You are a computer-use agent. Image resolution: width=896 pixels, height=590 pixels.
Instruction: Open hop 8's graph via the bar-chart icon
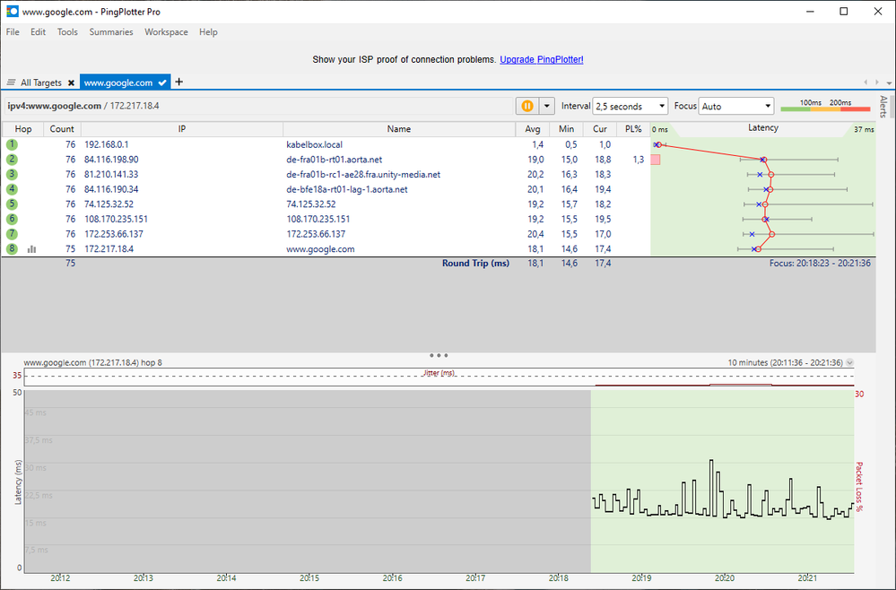(31, 249)
